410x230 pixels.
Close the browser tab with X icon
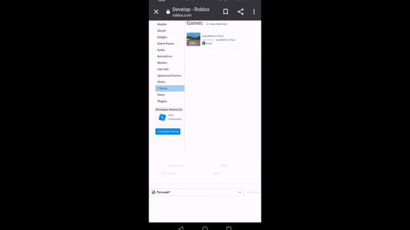click(x=156, y=11)
